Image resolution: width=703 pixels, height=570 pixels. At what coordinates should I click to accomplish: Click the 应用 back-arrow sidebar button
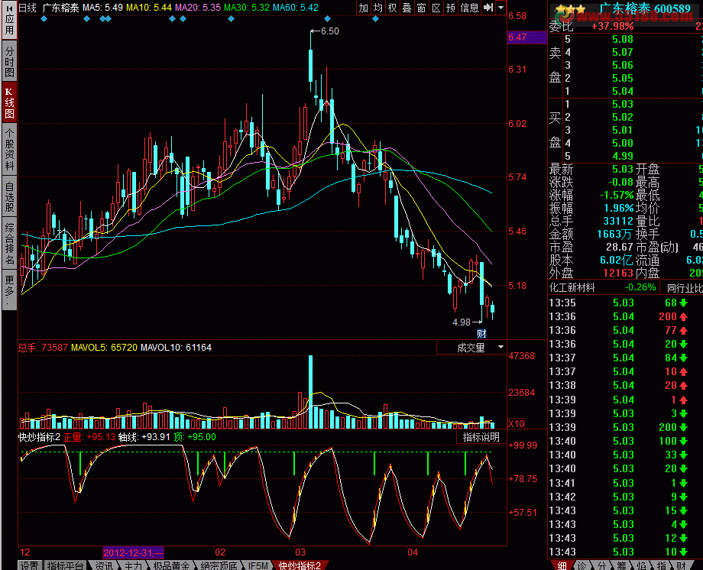click(9, 20)
